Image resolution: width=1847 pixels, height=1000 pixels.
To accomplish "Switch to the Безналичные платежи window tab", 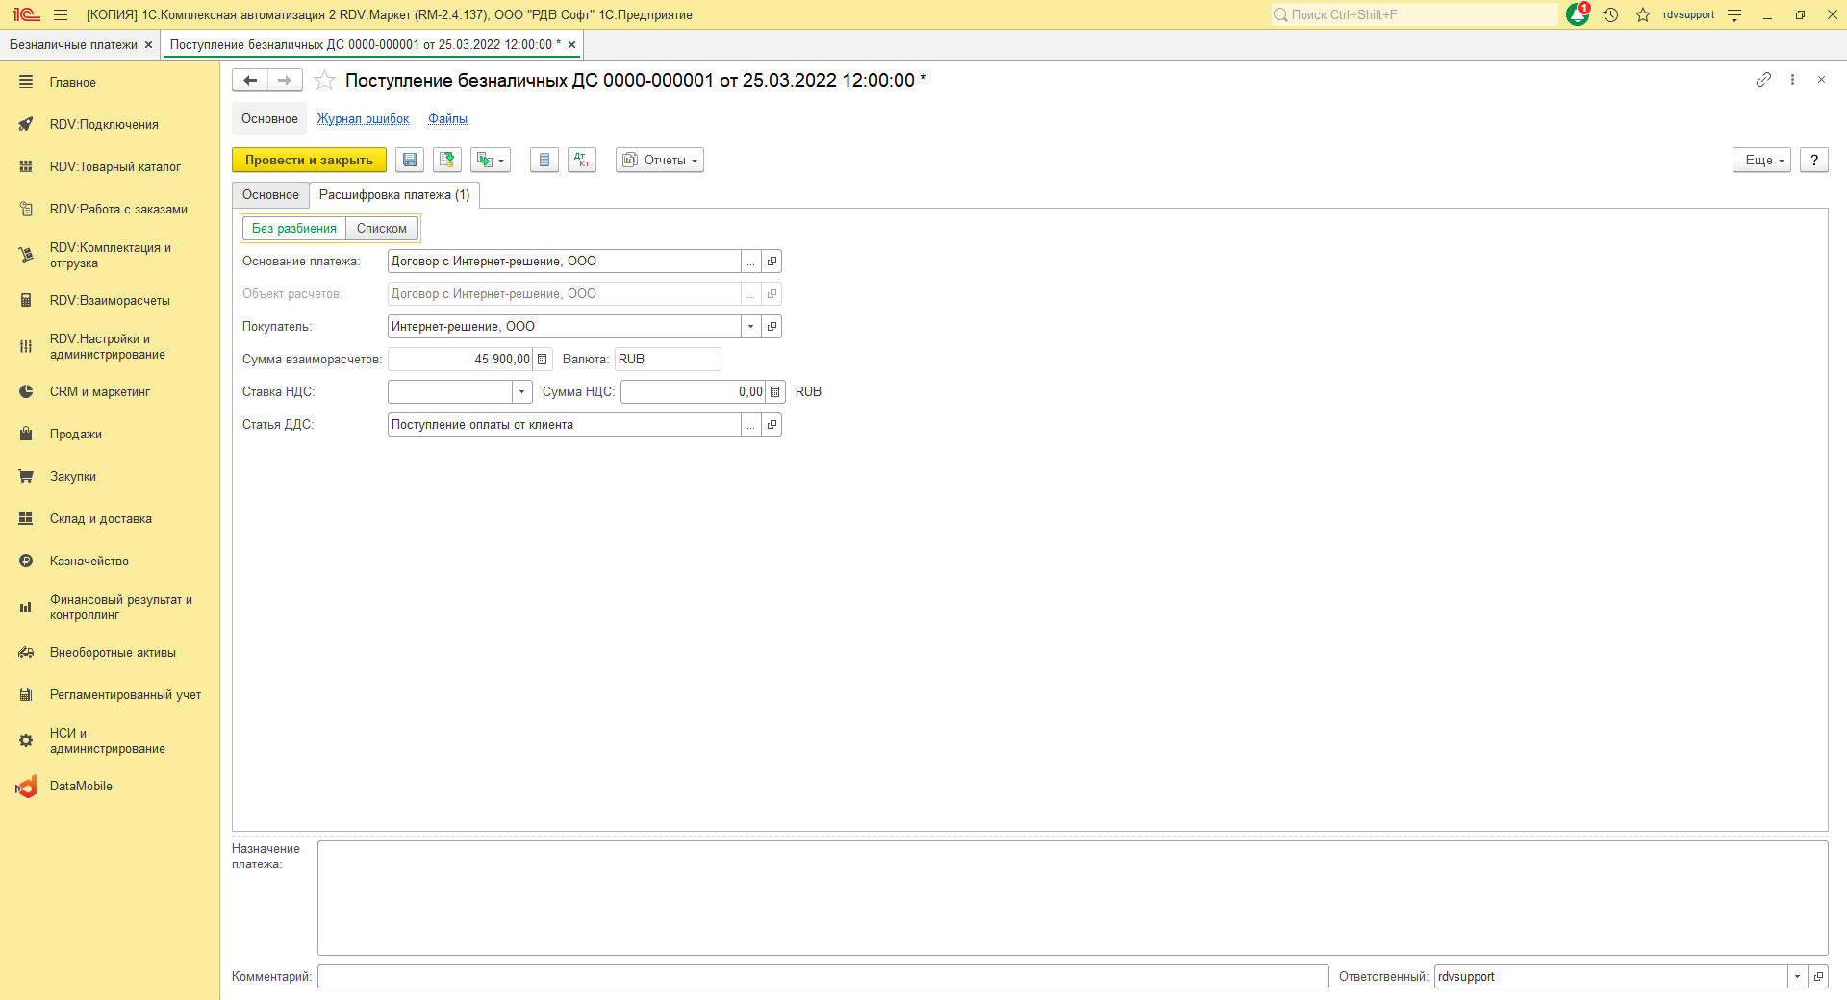I will click(x=73, y=45).
